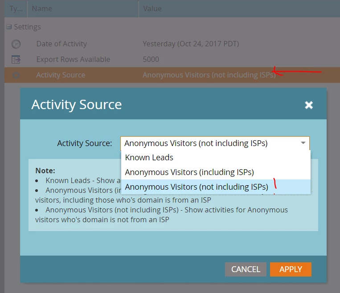Choose Anonymous Visitors (including ISPs) option
This screenshot has height=293, width=340.
click(x=216, y=172)
